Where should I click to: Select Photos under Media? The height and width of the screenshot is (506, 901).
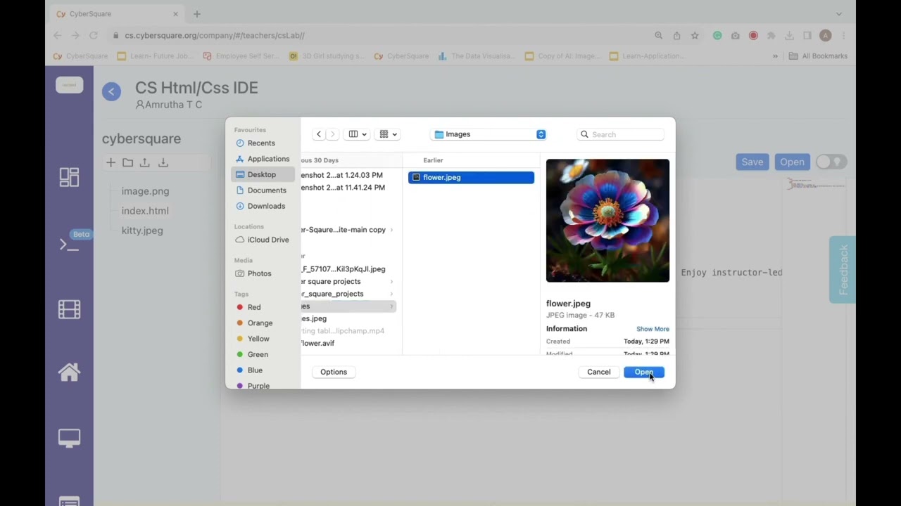[x=261, y=273]
